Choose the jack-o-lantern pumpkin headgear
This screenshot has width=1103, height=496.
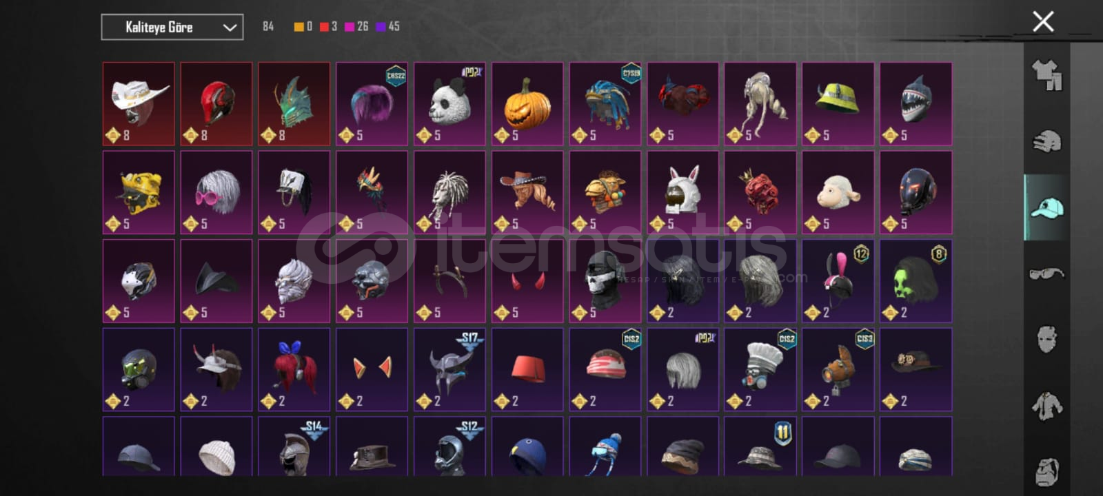[x=527, y=103]
